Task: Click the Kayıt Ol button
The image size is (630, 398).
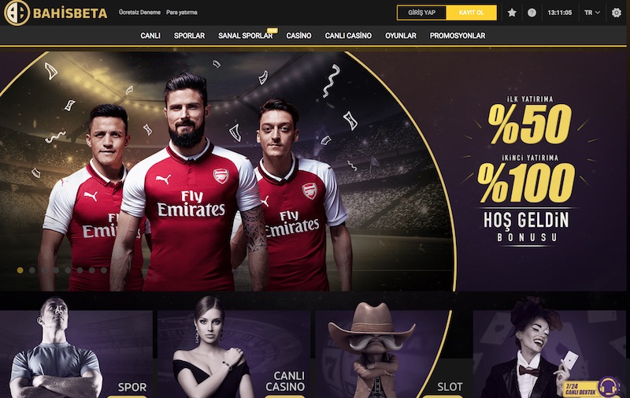Action: 471,13
